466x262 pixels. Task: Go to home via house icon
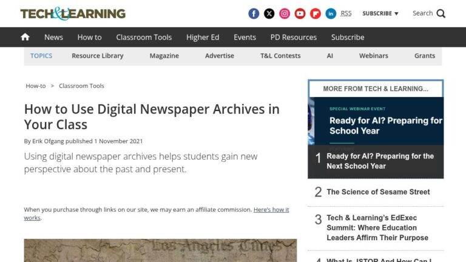(25, 37)
